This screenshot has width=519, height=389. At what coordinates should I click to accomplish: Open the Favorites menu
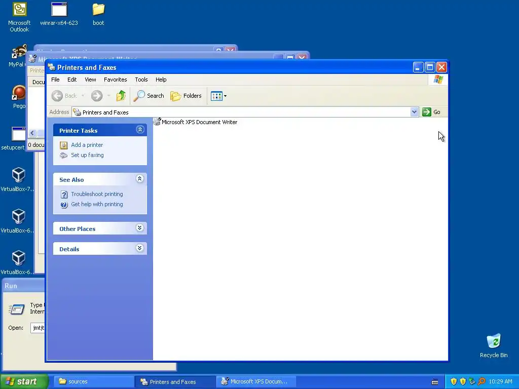(115, 80)
